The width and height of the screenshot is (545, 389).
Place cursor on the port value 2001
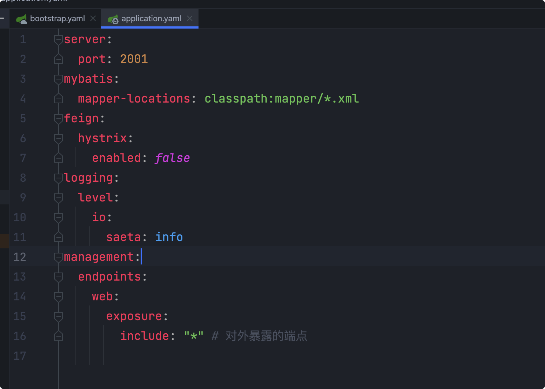[x=134, y=59]
